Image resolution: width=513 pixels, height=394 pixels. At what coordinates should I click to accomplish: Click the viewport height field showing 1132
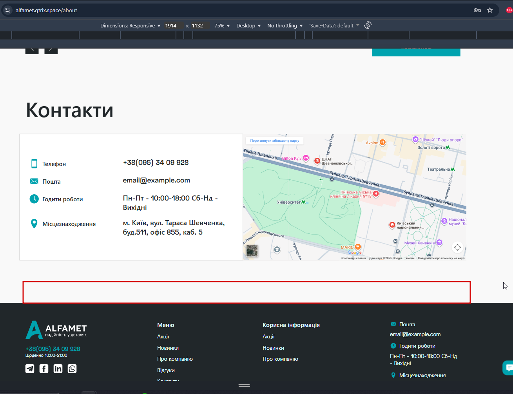point(199,26)
